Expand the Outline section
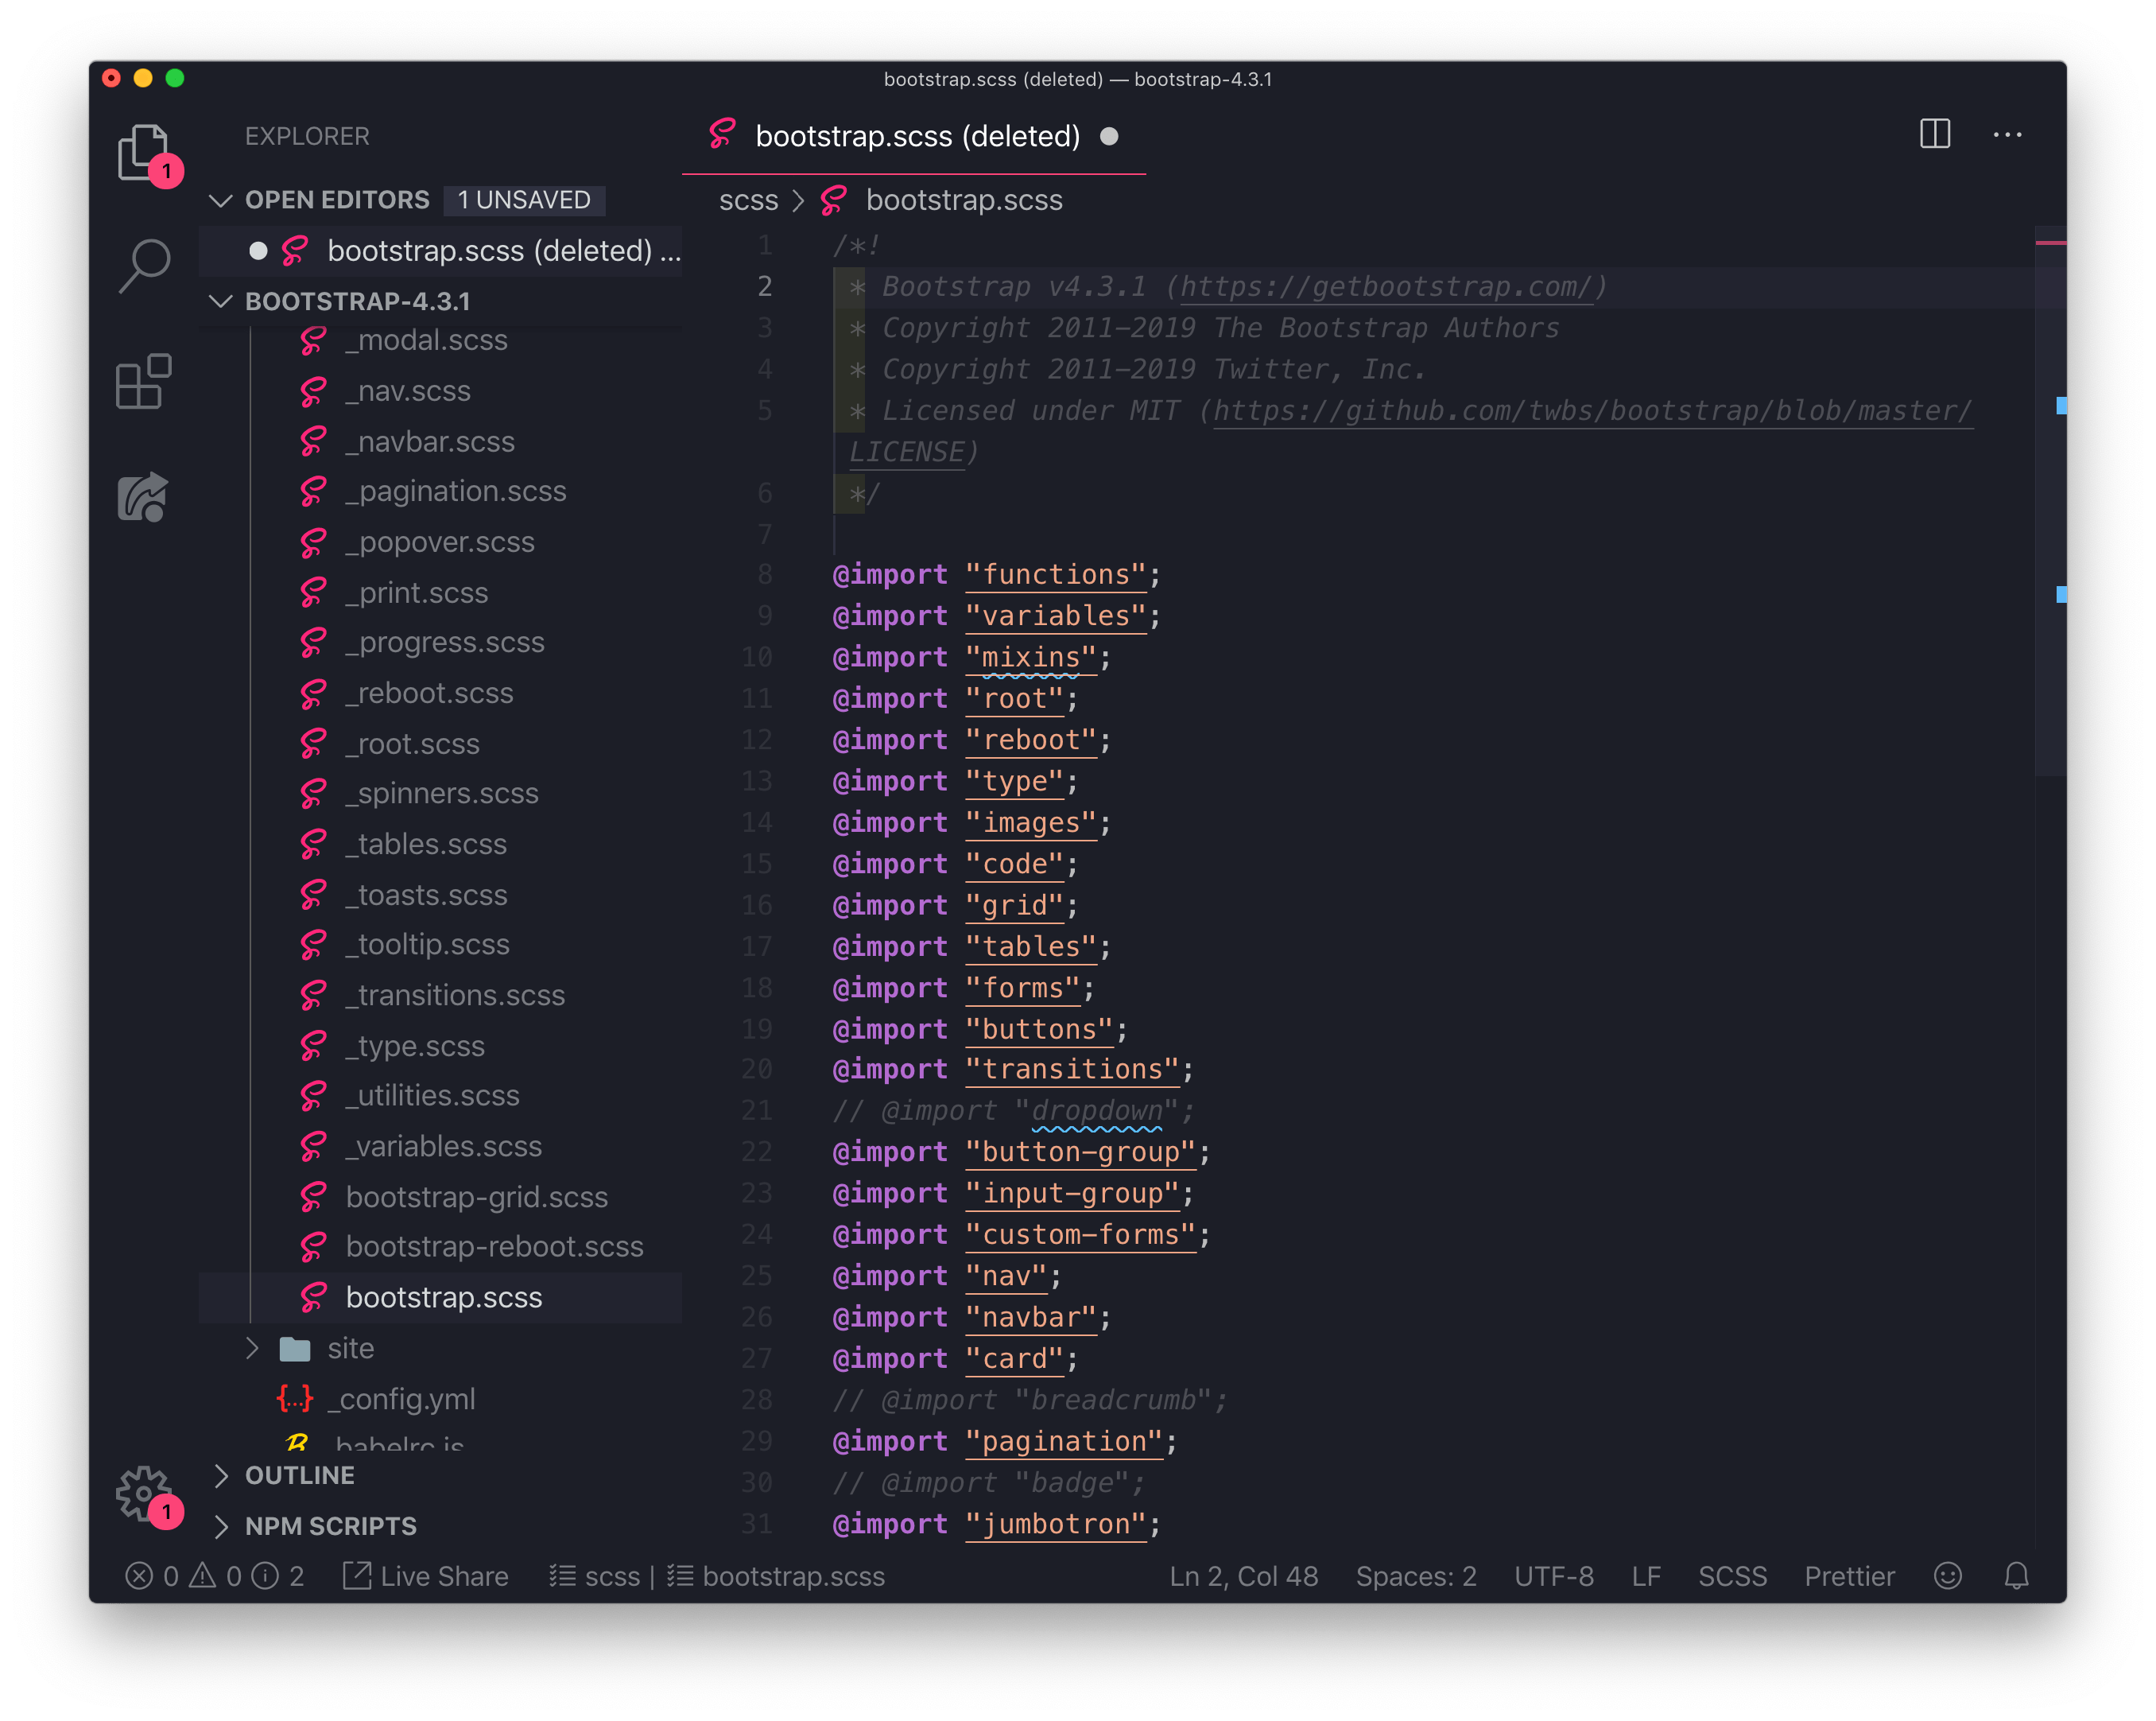Screen dimensions: 2156x1721 coord(221,1474)
